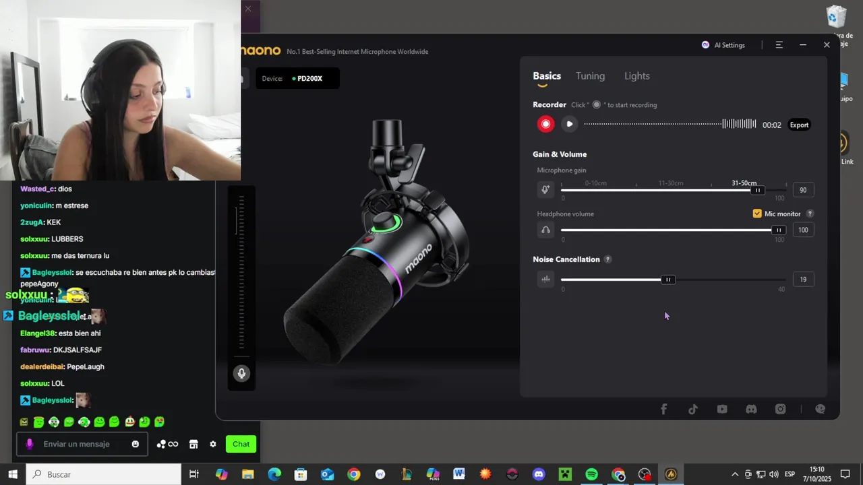The width and height of the screenshot is (863, 485).
Task: Send message with the green Chat button
Action: pyautogui.click(x=241, y=444)
